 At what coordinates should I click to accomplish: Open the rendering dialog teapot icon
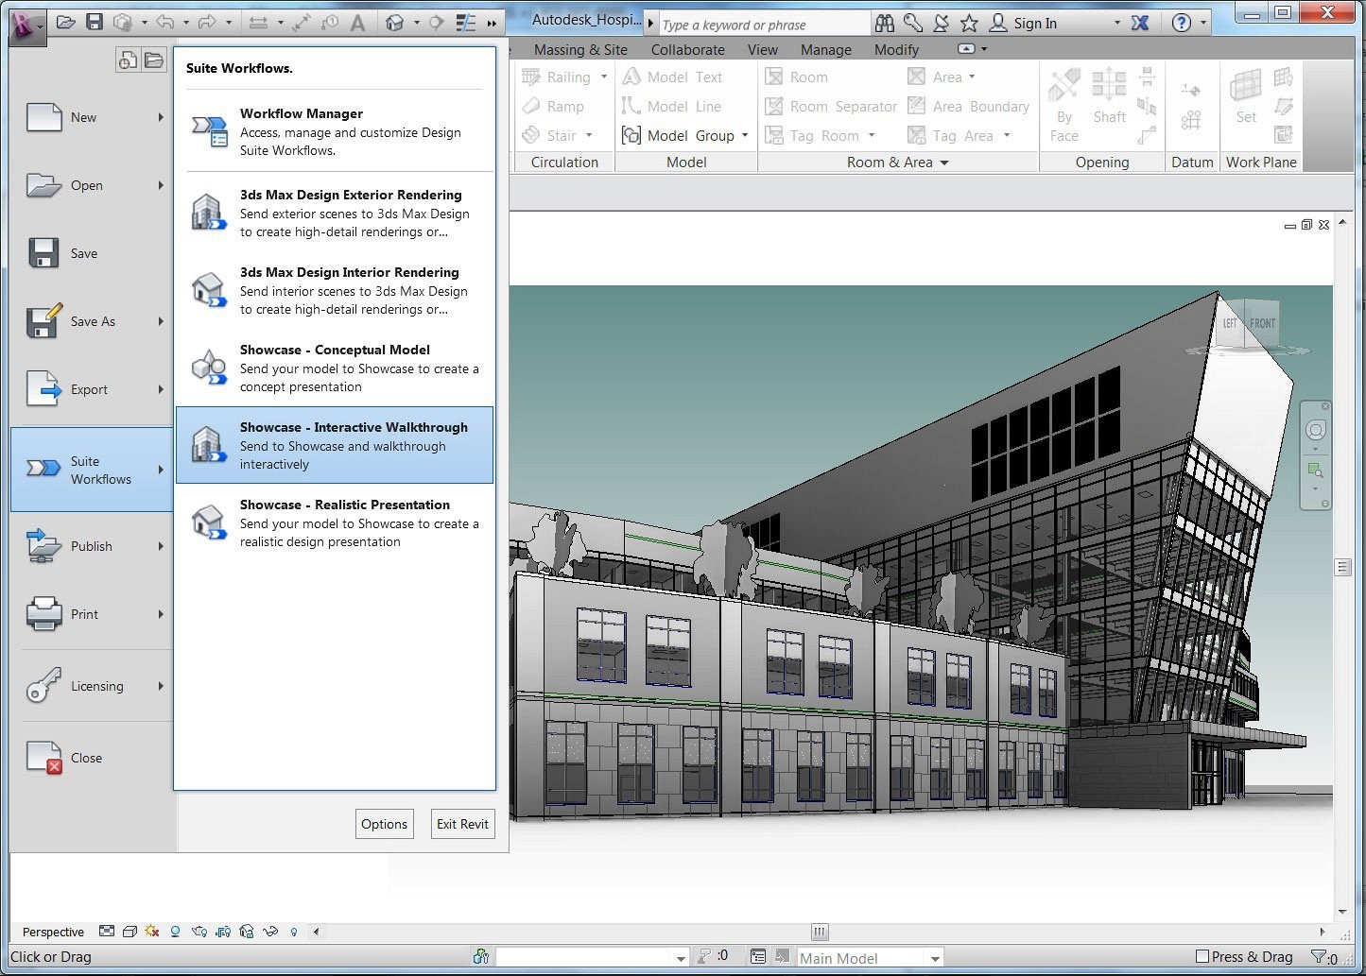click(x=199, y=932)
